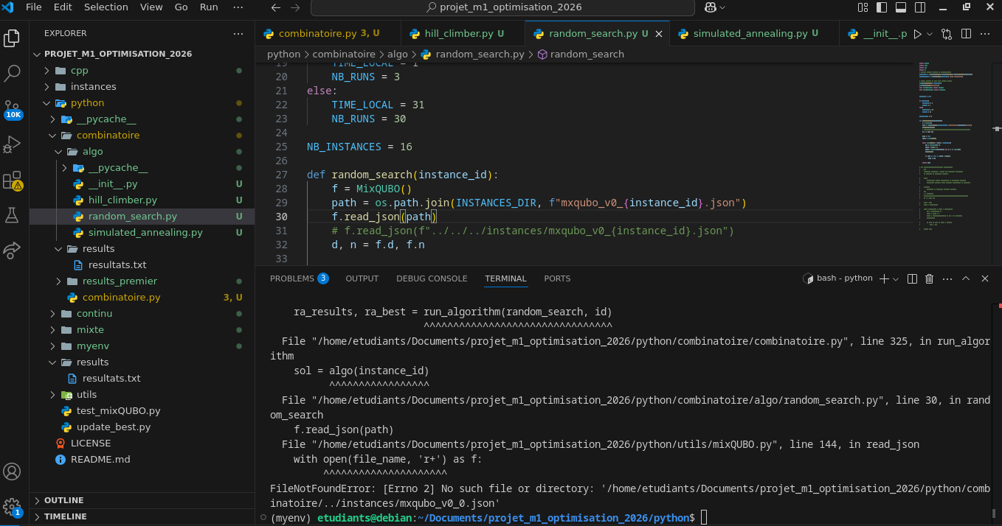The image size is (1002, 526).
Task: Open changes compare icon in editor toolbar
Action: [x=947, y=34]
